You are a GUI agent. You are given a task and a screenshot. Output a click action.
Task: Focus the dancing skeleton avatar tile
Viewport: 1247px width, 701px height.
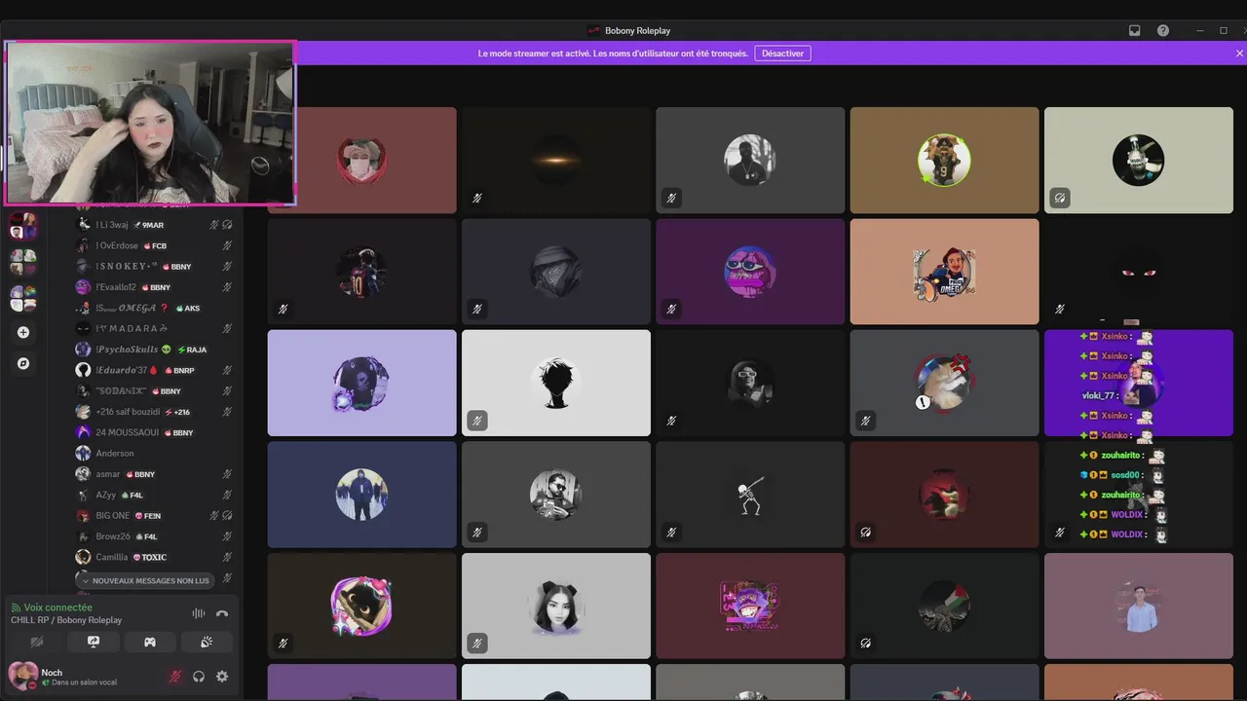point(750,495)
